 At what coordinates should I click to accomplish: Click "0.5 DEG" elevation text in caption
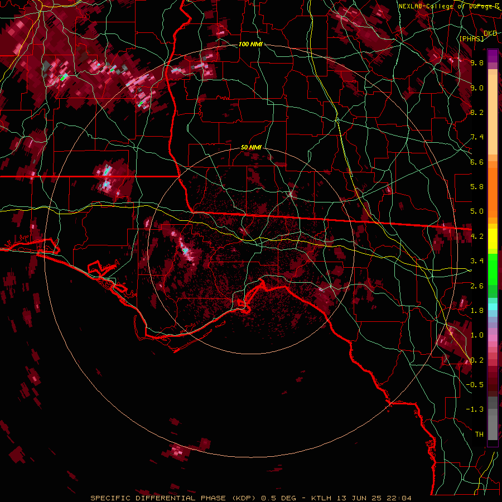click(x=278, y=498)
